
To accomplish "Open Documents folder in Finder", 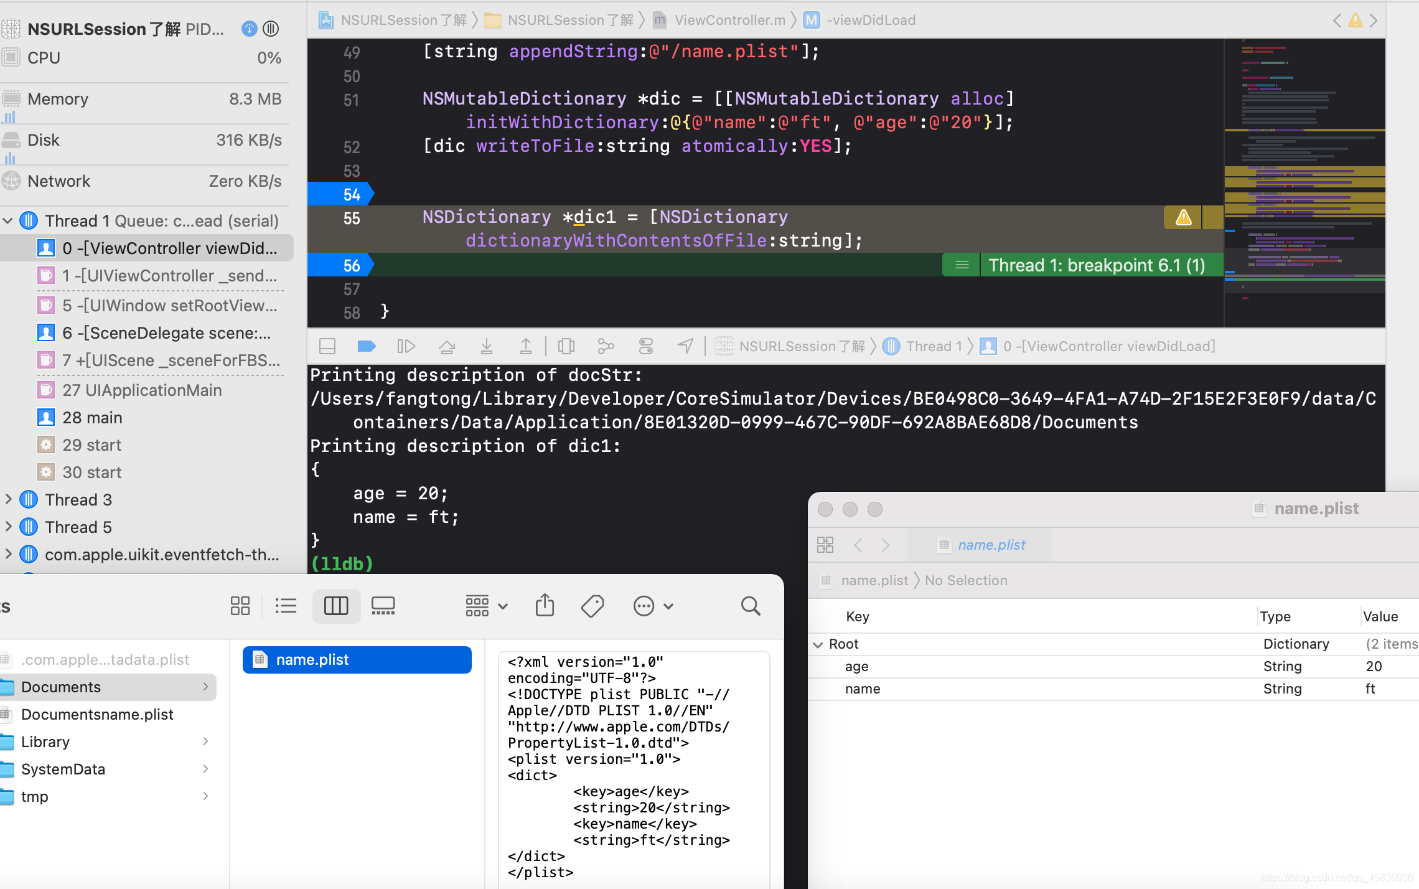I will coord(108,687).
